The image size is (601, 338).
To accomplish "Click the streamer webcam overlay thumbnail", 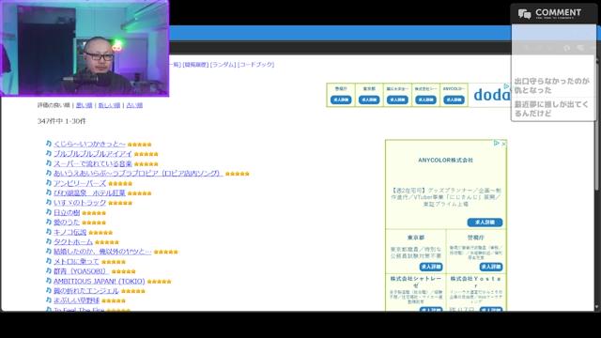I will [x=85, y=48].
